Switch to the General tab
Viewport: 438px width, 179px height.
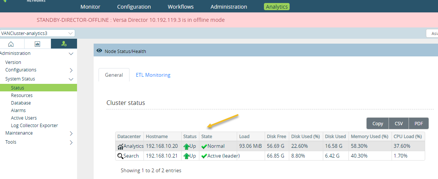point(114,75)
